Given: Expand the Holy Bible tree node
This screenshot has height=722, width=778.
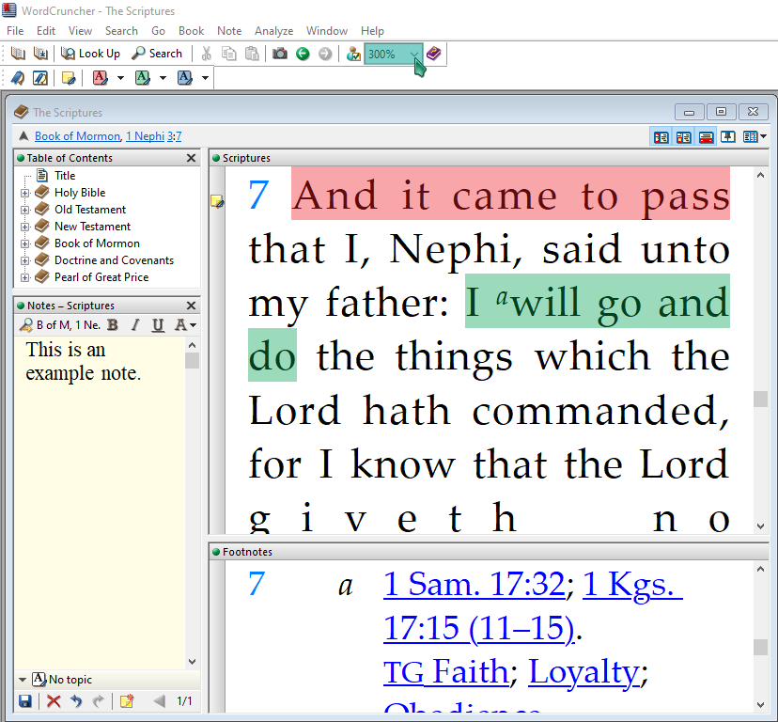Looking at the screenshot, I should [x=24, y=193].
